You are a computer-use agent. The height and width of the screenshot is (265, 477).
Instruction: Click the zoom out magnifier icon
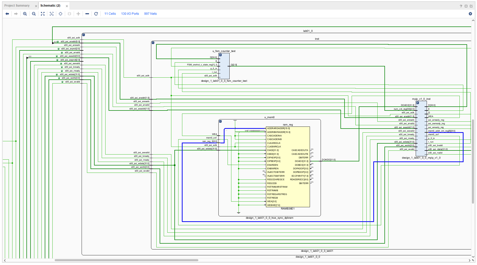(34, 14)
